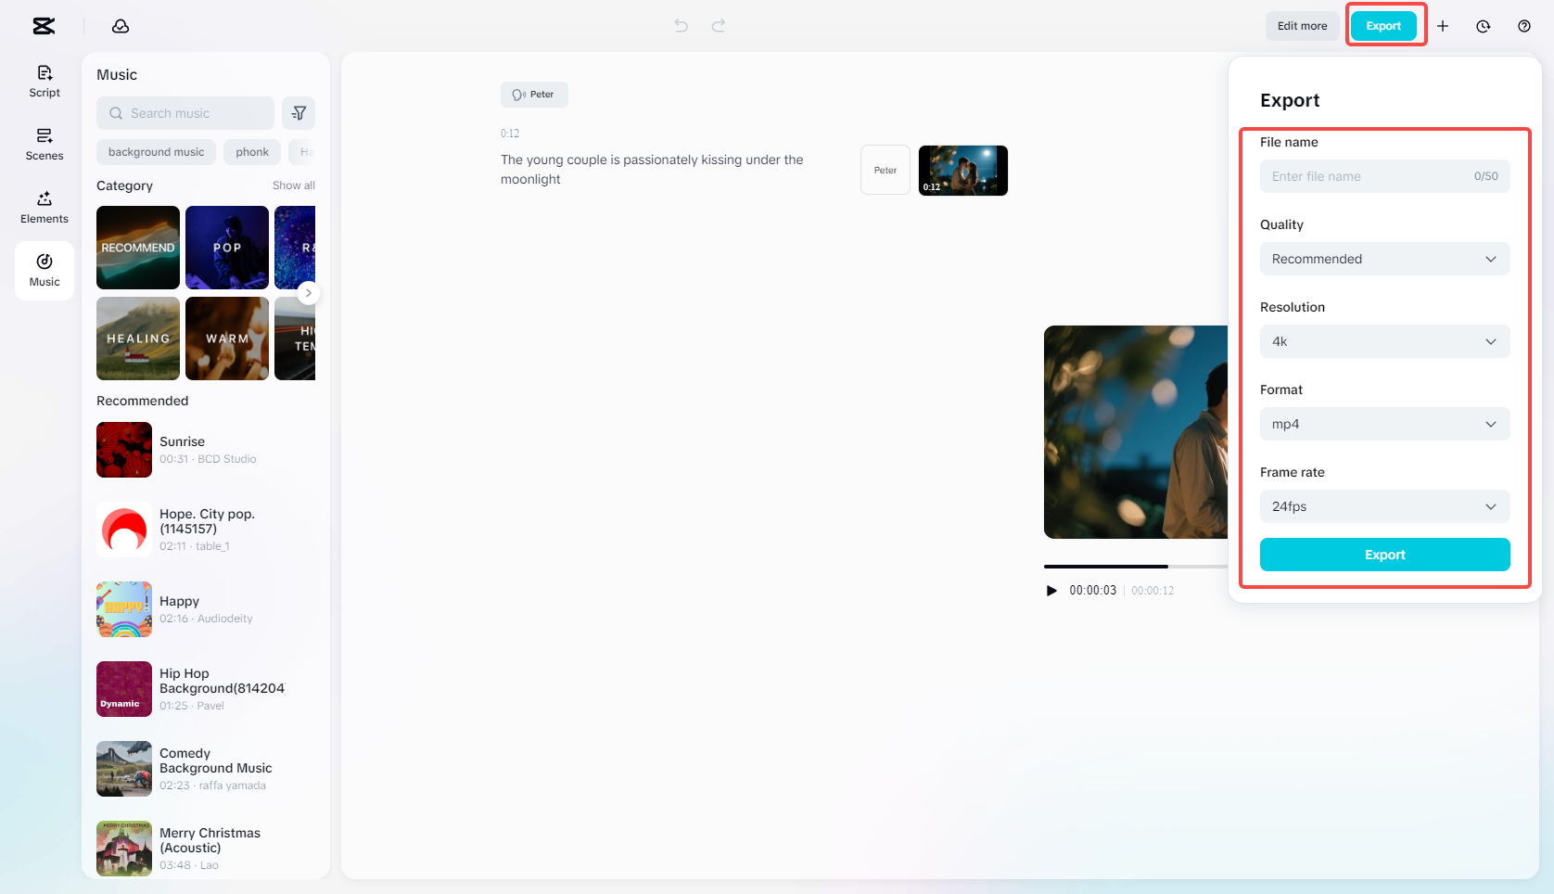Toggle the background music filter tag

(156, 151)
